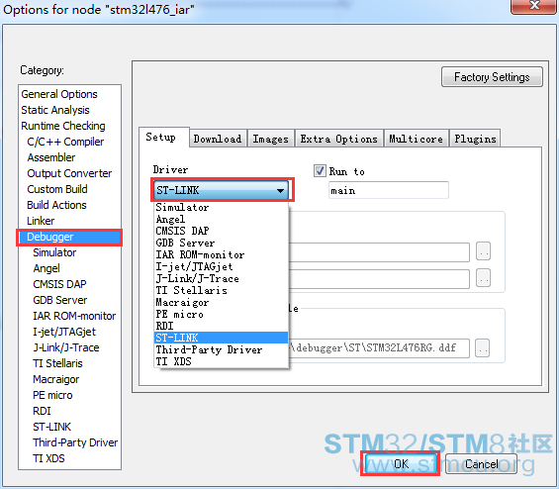
Task: Click the second browse button in setup group
Action: [x=484, y=278]
